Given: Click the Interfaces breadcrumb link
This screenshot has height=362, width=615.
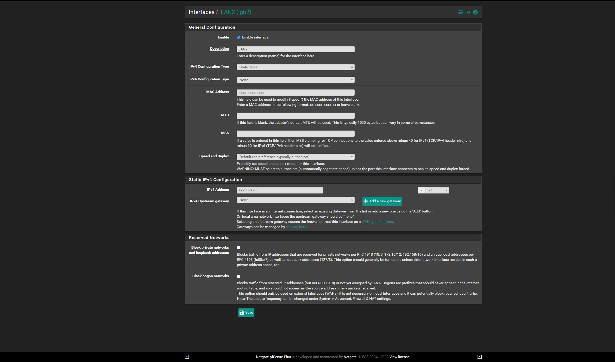Looking at the screenshot, I should (x=201, y=12).
